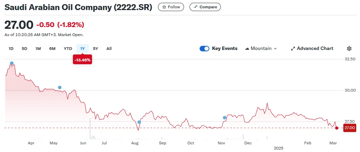Switch to the YTD time range
Image resolution: width=360 pixels, height=152 pixels.
(x=68, y=49)
